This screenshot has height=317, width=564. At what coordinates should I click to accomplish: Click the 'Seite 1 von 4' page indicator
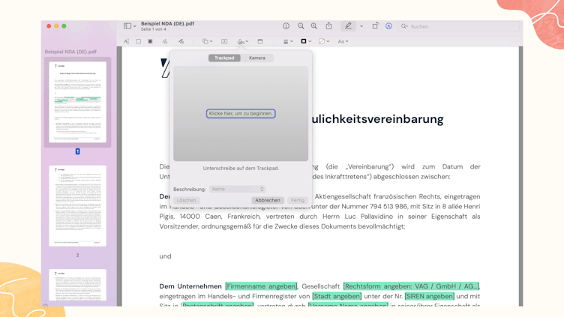point(154,29)
